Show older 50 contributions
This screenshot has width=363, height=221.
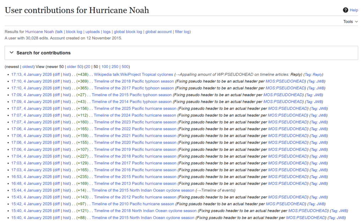click(74, 67)
